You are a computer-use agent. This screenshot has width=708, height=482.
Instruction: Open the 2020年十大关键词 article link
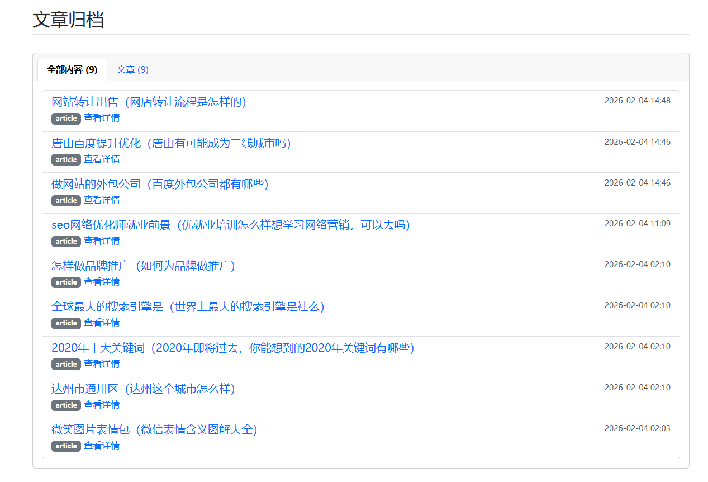232,348
